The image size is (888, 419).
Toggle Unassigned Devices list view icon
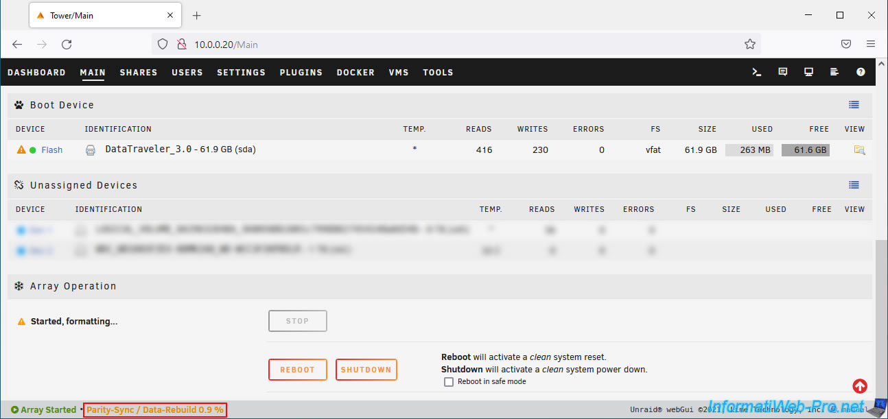(x=854, y=185)
